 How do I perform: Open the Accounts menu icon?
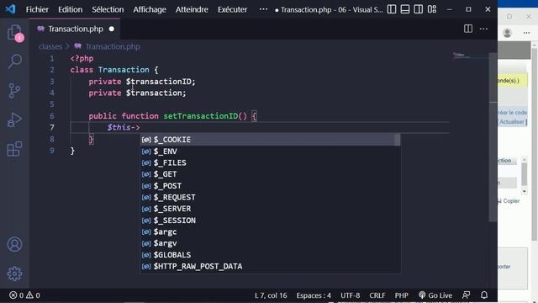(x=14, y=245)
